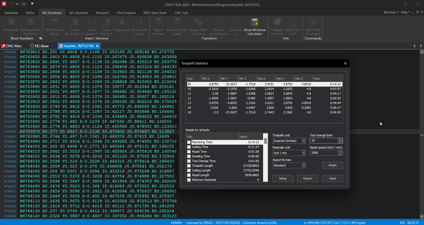Click the Details list vertical scrollbar thumb
Screen dimensions: 424x225
pyautogui.click(x=266, y=141)
